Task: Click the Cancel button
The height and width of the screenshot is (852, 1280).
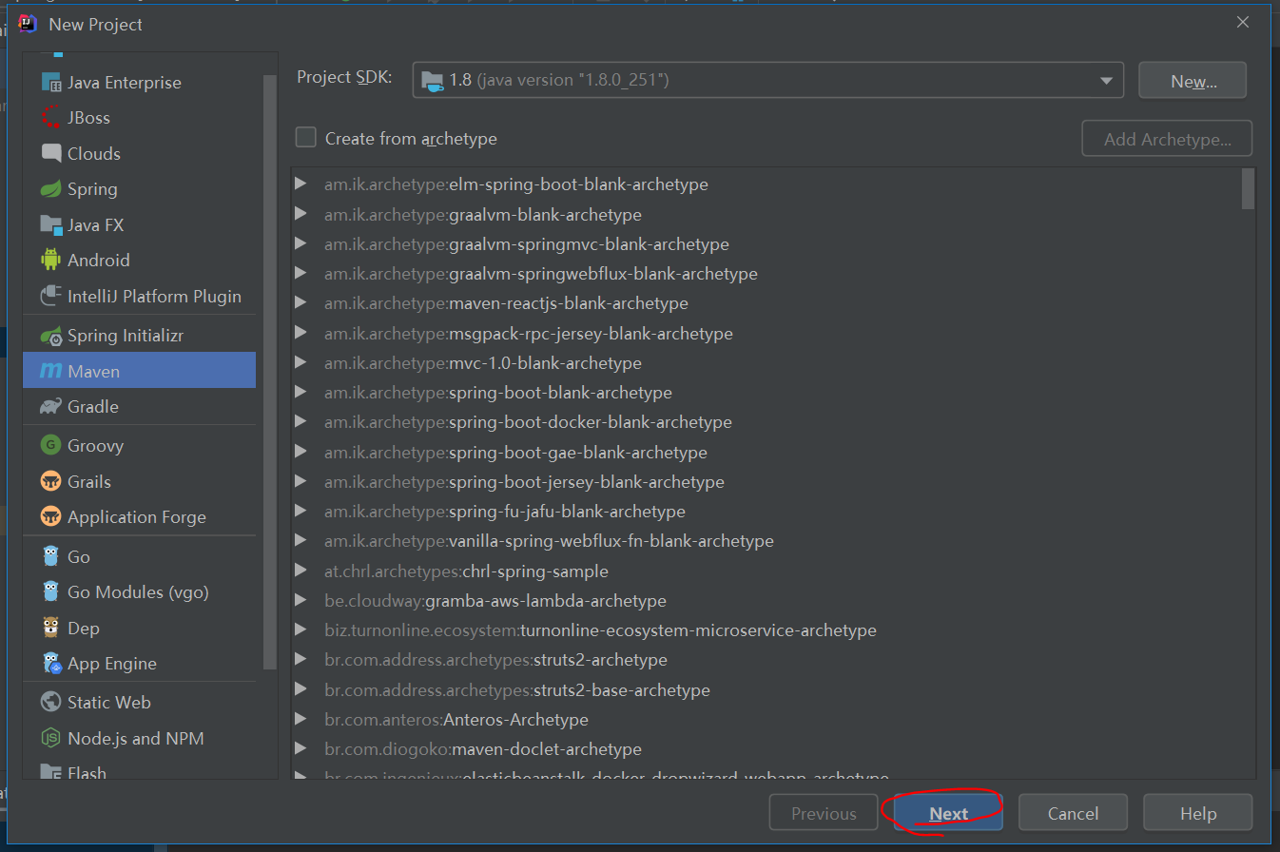Action: tap(1073, 813)
